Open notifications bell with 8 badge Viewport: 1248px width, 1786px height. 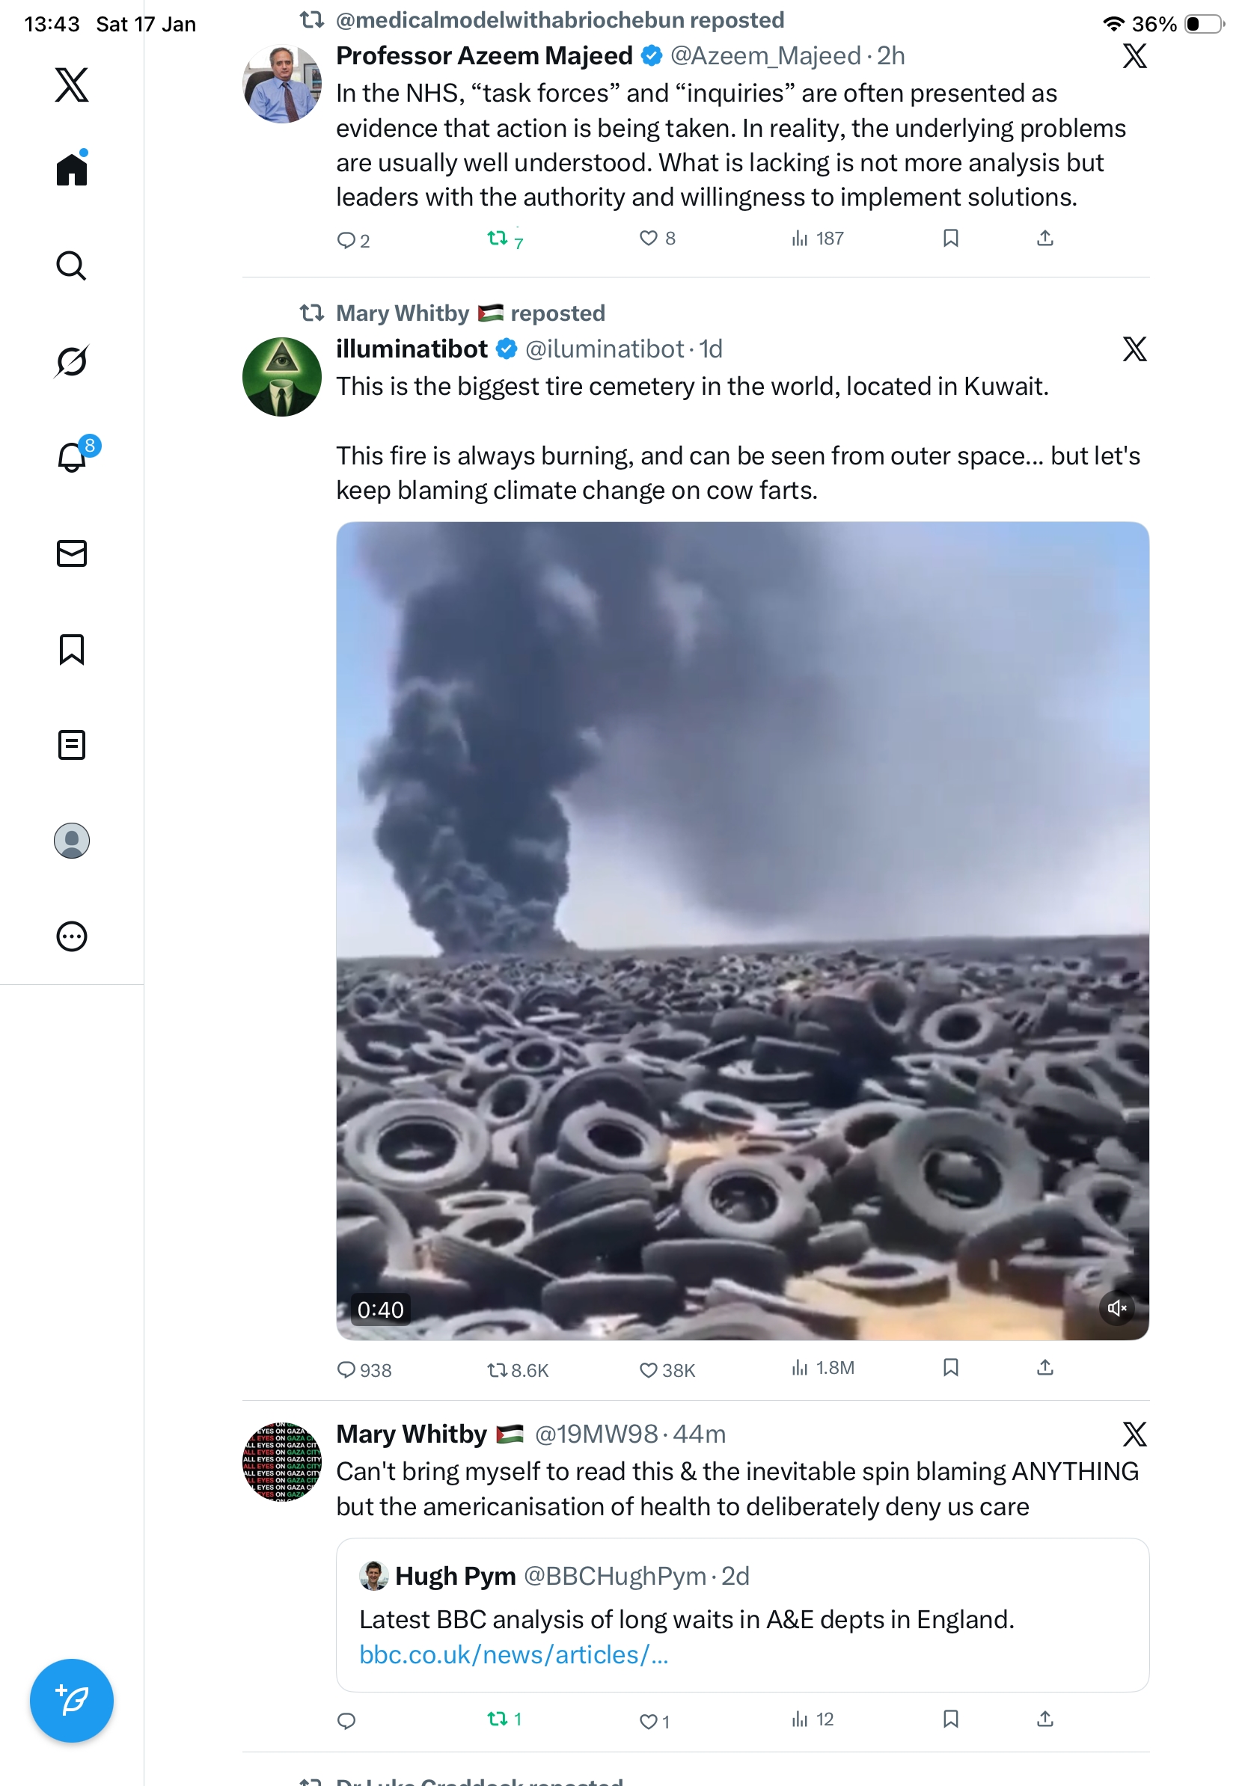click(72, 457)
